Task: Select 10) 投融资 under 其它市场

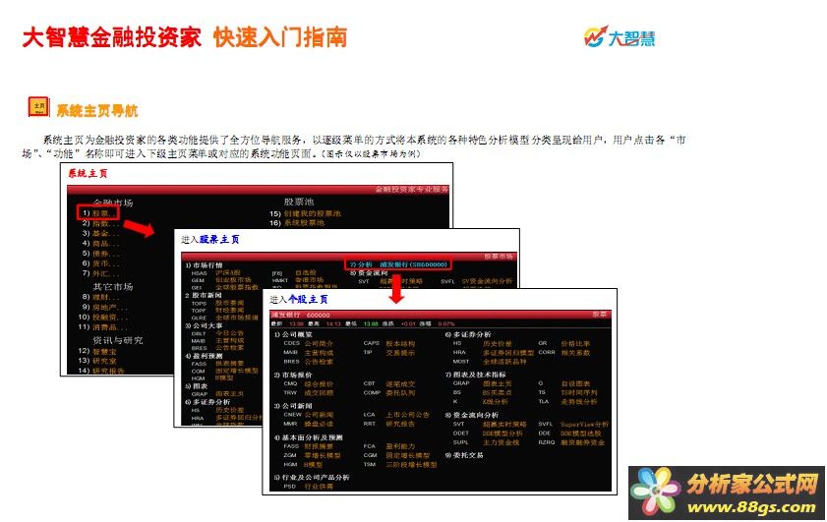Action: (103, 318)
